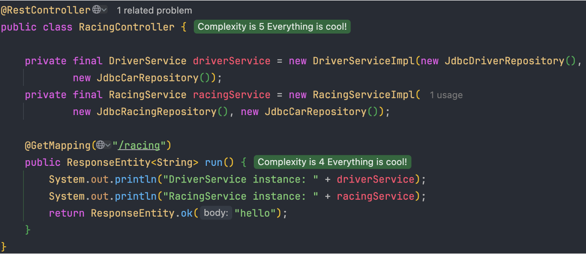Screen dimensions: 586x254
Task: Click the globe icon inside @GetMapping
Action: coord(100,145)
